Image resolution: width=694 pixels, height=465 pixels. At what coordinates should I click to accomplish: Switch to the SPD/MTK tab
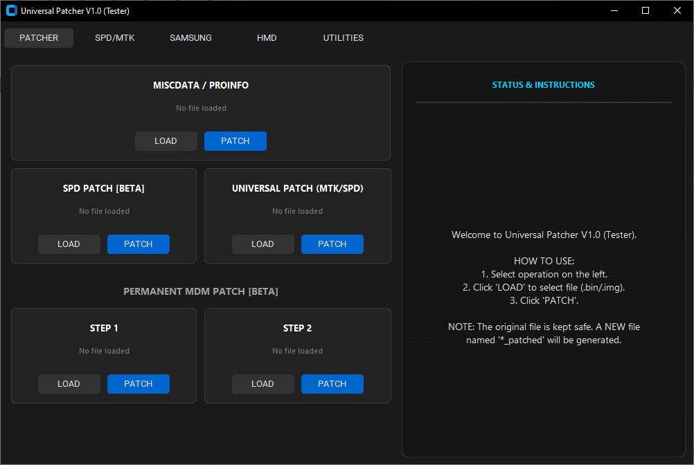[x=114, y=38]
